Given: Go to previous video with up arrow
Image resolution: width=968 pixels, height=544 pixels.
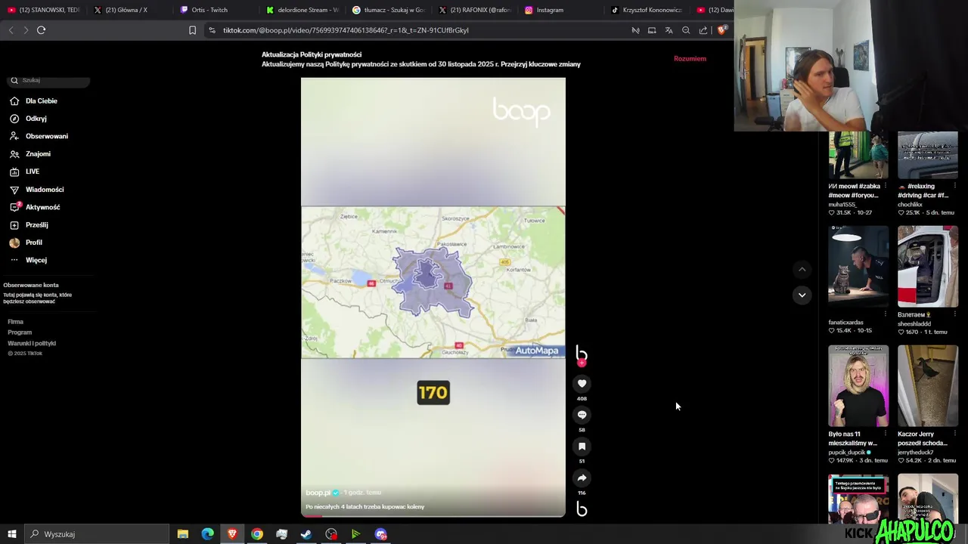Looking at the screenshot, I should pos(802,270).
